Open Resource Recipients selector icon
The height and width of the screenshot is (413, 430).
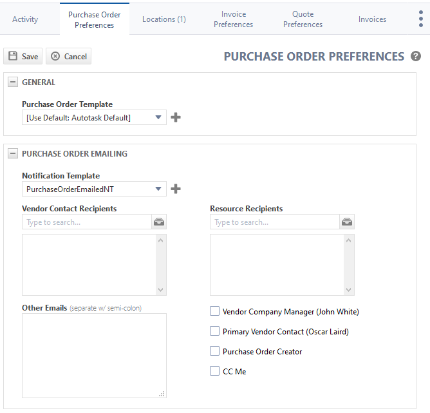click(x=347, y=222)
